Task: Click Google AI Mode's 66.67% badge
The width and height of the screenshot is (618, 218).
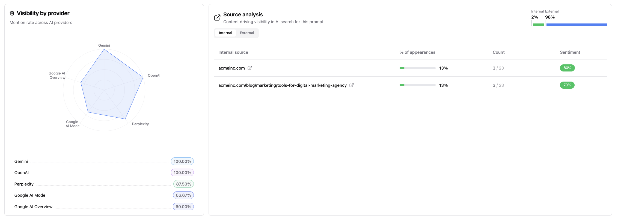Action: [183, 195]
